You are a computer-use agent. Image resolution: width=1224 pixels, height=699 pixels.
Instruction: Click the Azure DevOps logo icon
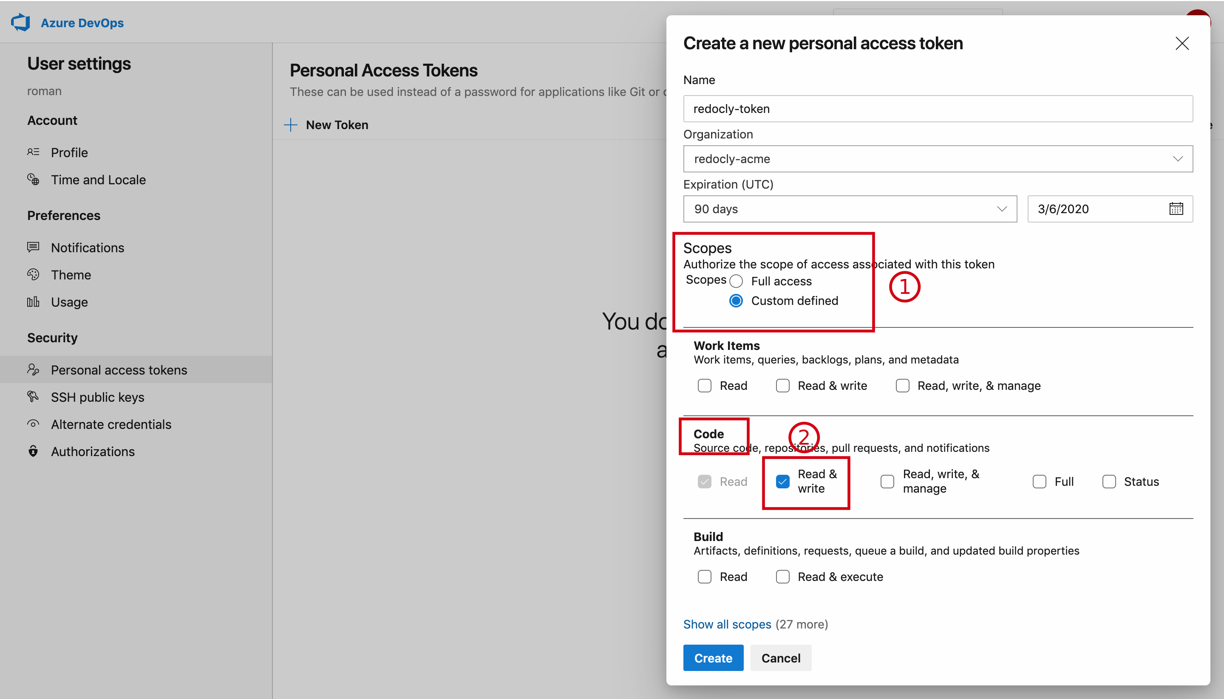pyautogui.click(x=21, y=23)
